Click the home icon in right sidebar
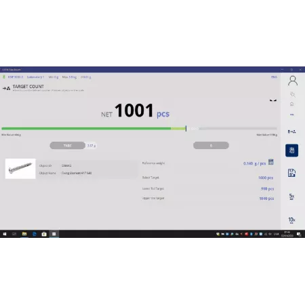 coord(292,104)
